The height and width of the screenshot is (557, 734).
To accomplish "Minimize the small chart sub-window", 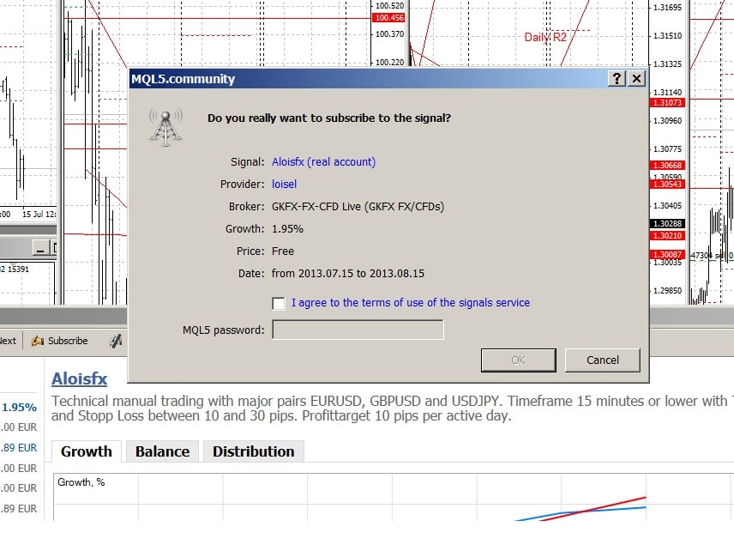I will coord(40,248).
